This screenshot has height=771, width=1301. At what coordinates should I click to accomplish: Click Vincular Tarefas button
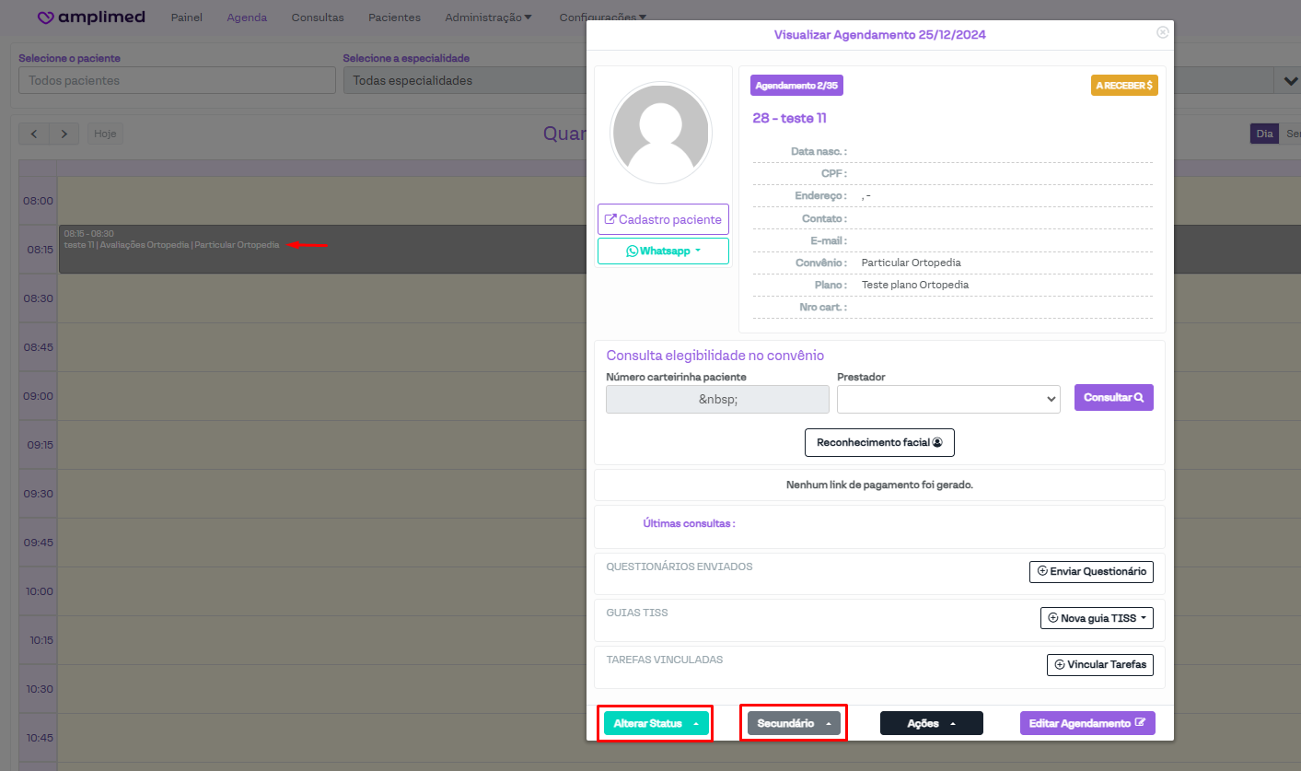pos(1099,664)
